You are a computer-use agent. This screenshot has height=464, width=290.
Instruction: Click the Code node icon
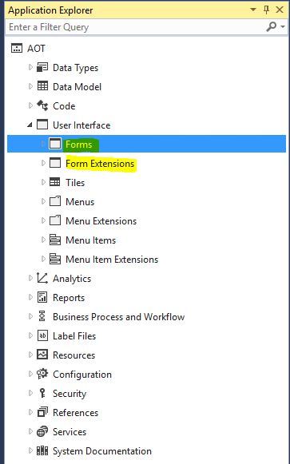42,105
